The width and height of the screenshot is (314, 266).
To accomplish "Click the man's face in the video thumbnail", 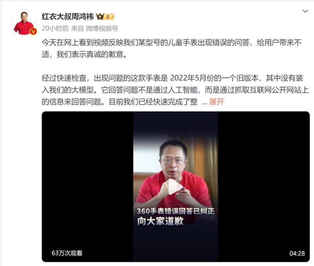I will tap(173, 157).
